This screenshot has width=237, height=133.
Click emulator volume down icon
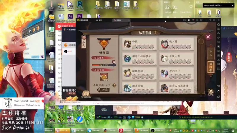(219, 38)
